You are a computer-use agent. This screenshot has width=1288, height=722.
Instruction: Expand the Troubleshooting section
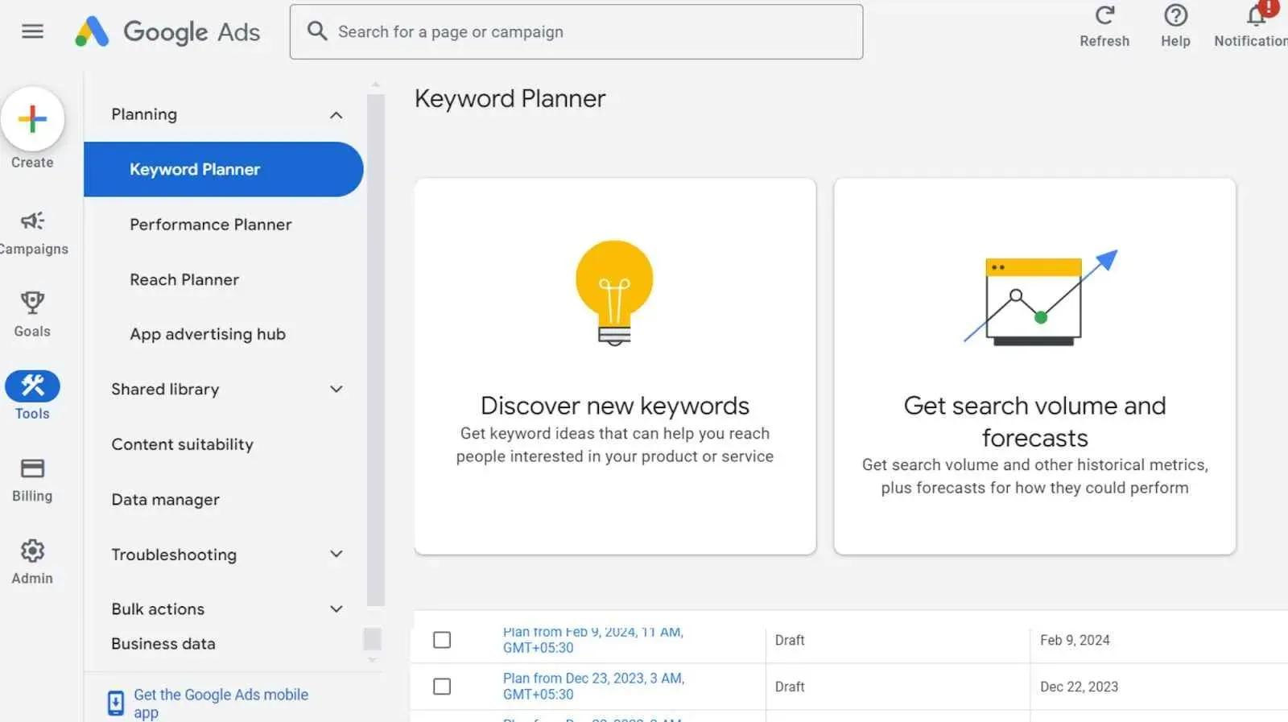[336, 555]
